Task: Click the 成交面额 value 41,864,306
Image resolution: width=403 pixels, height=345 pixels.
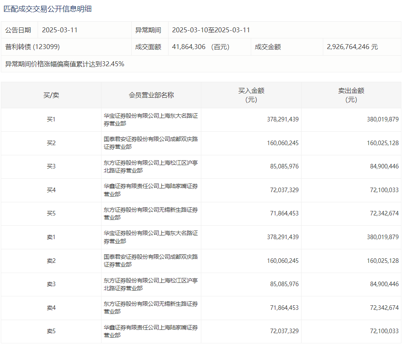Action: click(189, 47)
